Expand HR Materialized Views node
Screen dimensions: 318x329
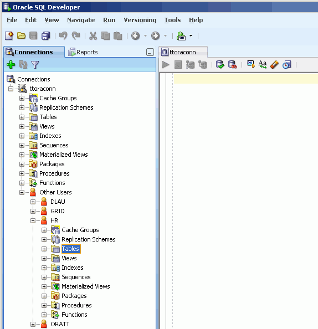coord(44,286)
